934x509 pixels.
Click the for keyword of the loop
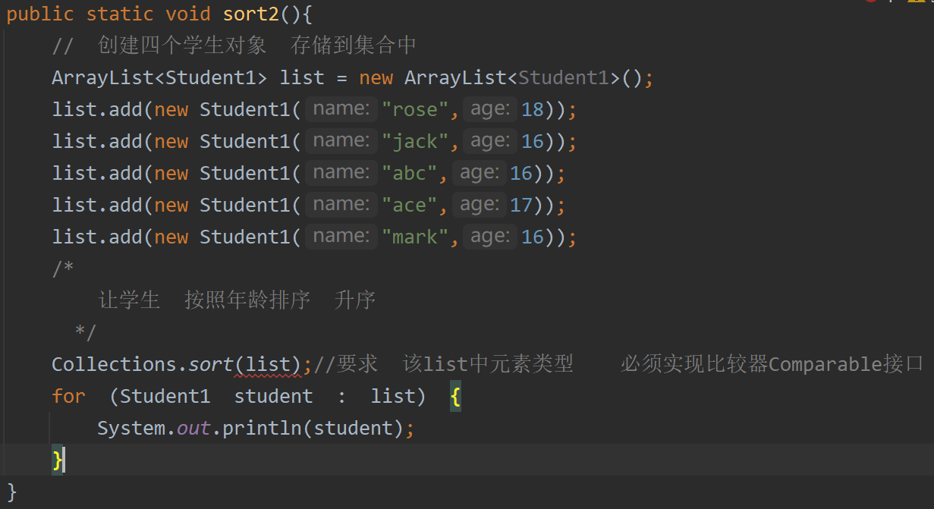point(68,396)
